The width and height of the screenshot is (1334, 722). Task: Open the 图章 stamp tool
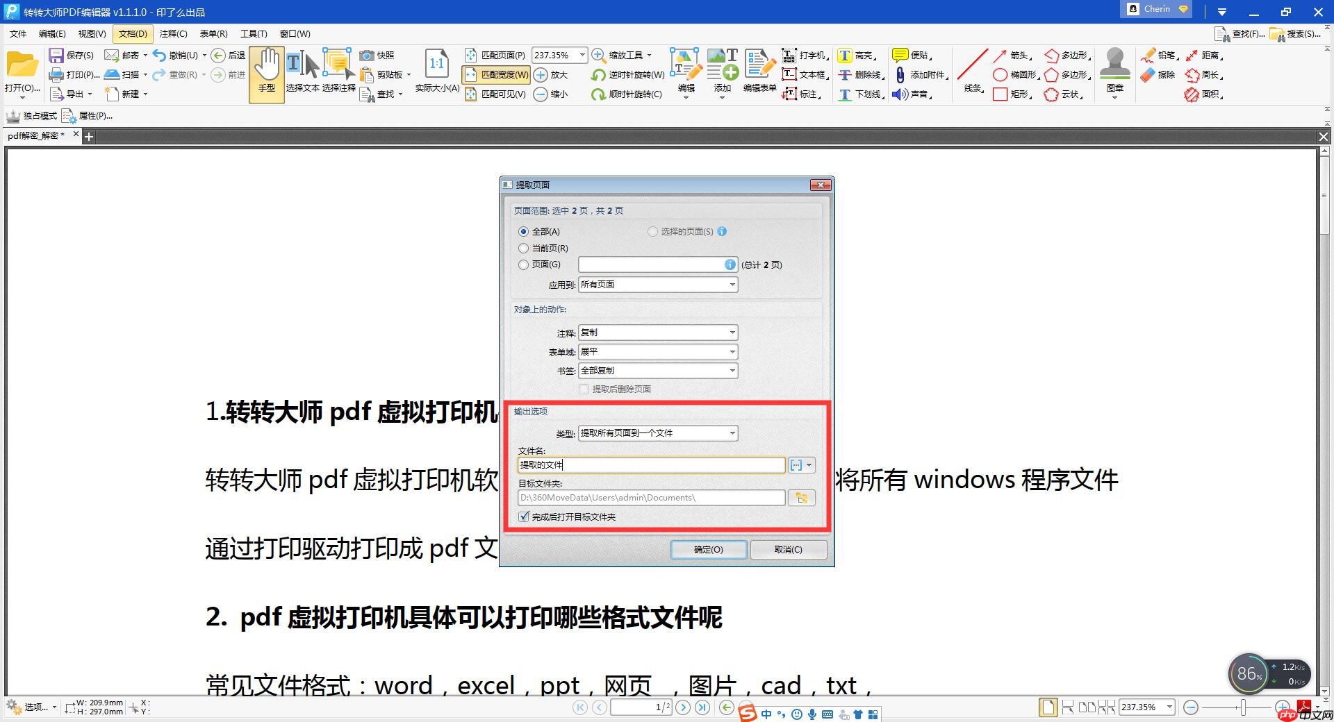point(1115,74)
